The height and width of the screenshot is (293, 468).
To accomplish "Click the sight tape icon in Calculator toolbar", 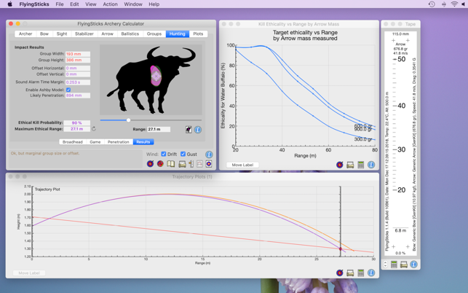I will (x=191, y=164).
